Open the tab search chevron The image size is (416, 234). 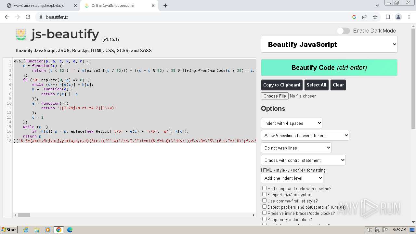(x=377, y=6)
